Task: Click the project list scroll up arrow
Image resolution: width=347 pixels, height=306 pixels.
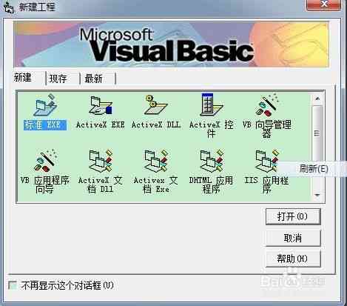Action: tap(317, 99)
